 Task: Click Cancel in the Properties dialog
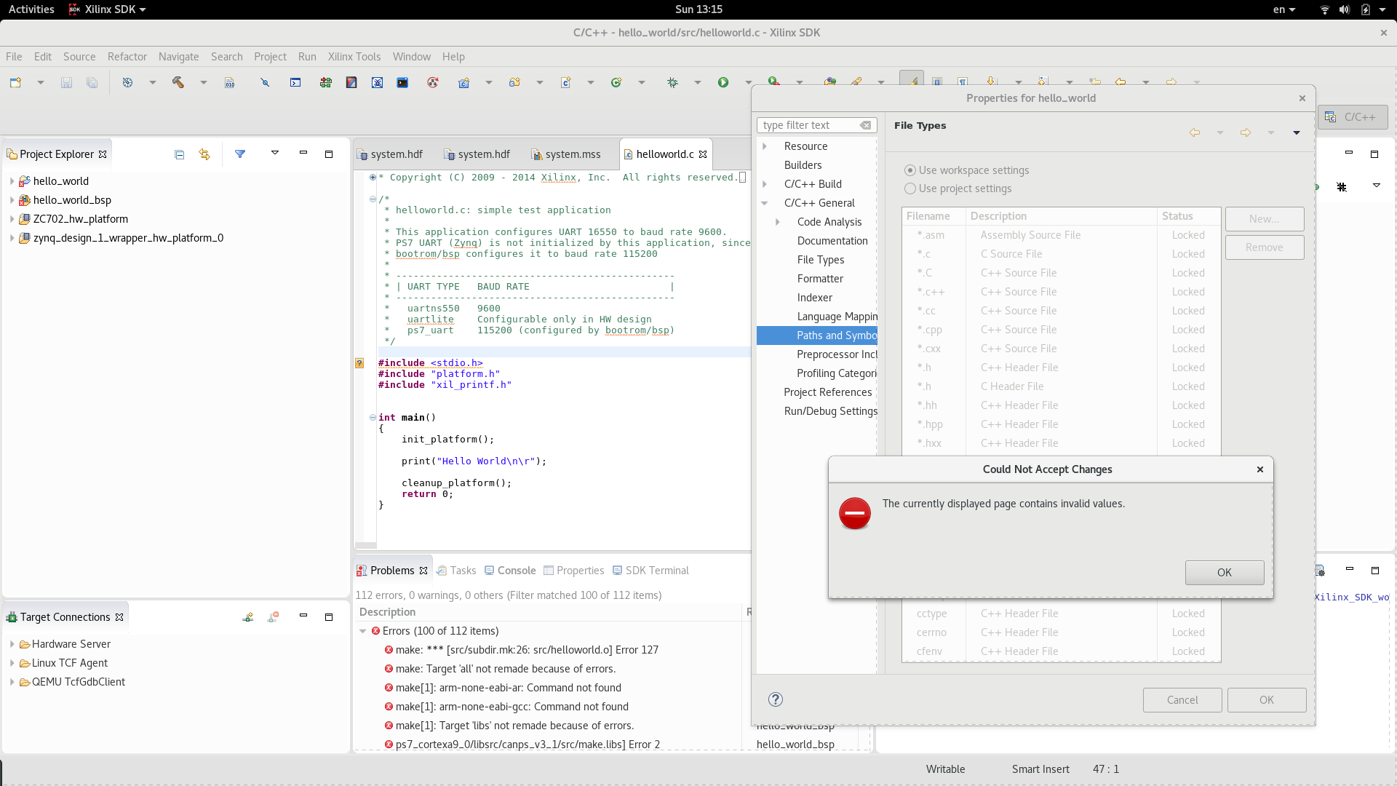[1182, 700]
